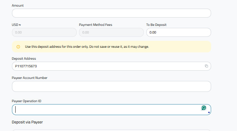Click the USD ≈ value field
Image resolution: width=237 pixels, height=131 pixels.
(x=44, y=32)
